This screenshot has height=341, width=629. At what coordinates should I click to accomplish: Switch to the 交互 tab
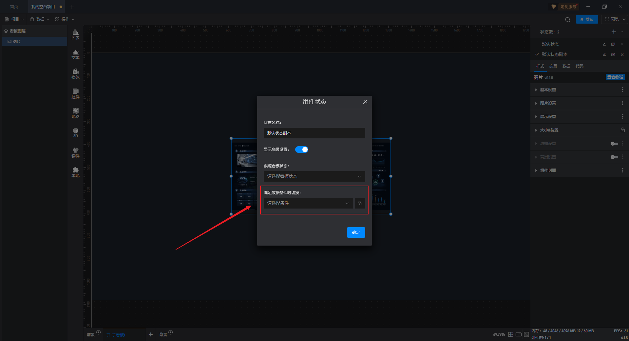(553, 66)
